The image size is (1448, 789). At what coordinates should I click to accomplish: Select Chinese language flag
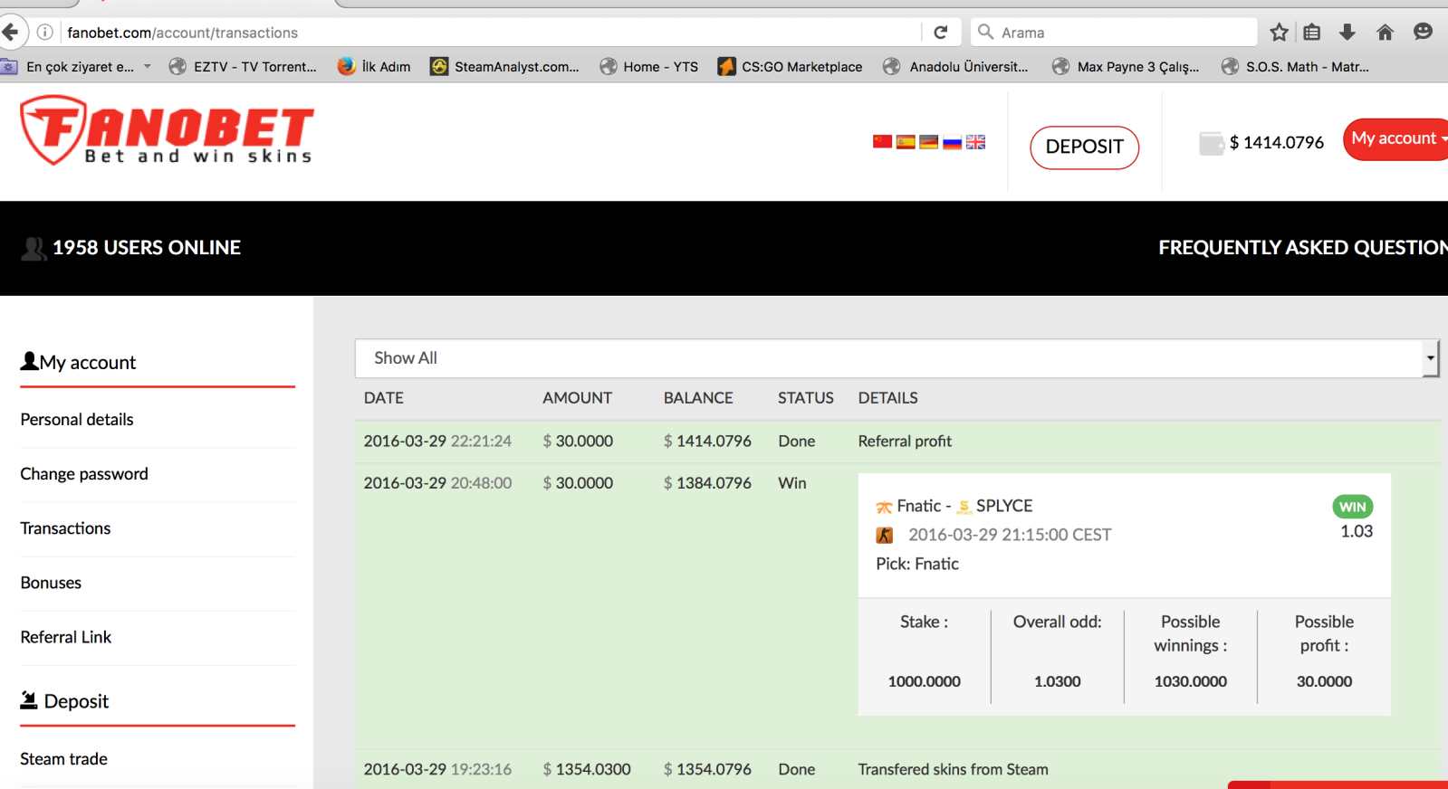click(x=882, y=142)
